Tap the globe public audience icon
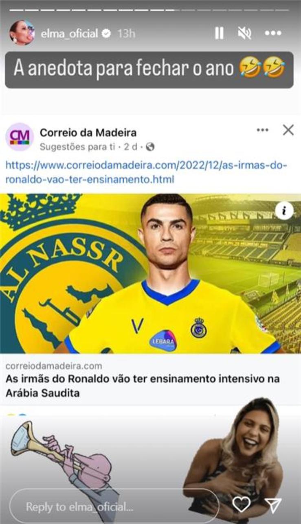Image resolution: width=301 pixels, height=524 pixels. pos(150,146)
